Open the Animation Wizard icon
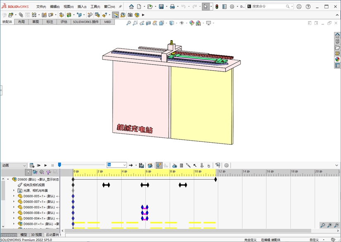This screenshot has height=242, width=341. pyautogui.click(x=150, y=165)
